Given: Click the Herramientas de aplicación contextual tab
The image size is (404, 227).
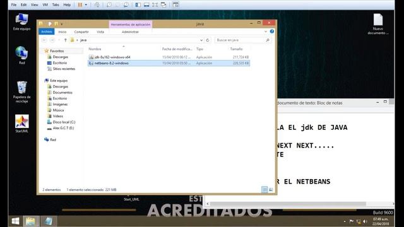Looking at the screenshot, I should (x=131, y=25).
